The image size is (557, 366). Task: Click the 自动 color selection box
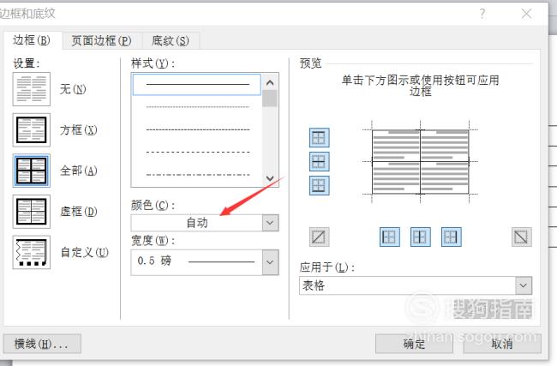point(197,223)
